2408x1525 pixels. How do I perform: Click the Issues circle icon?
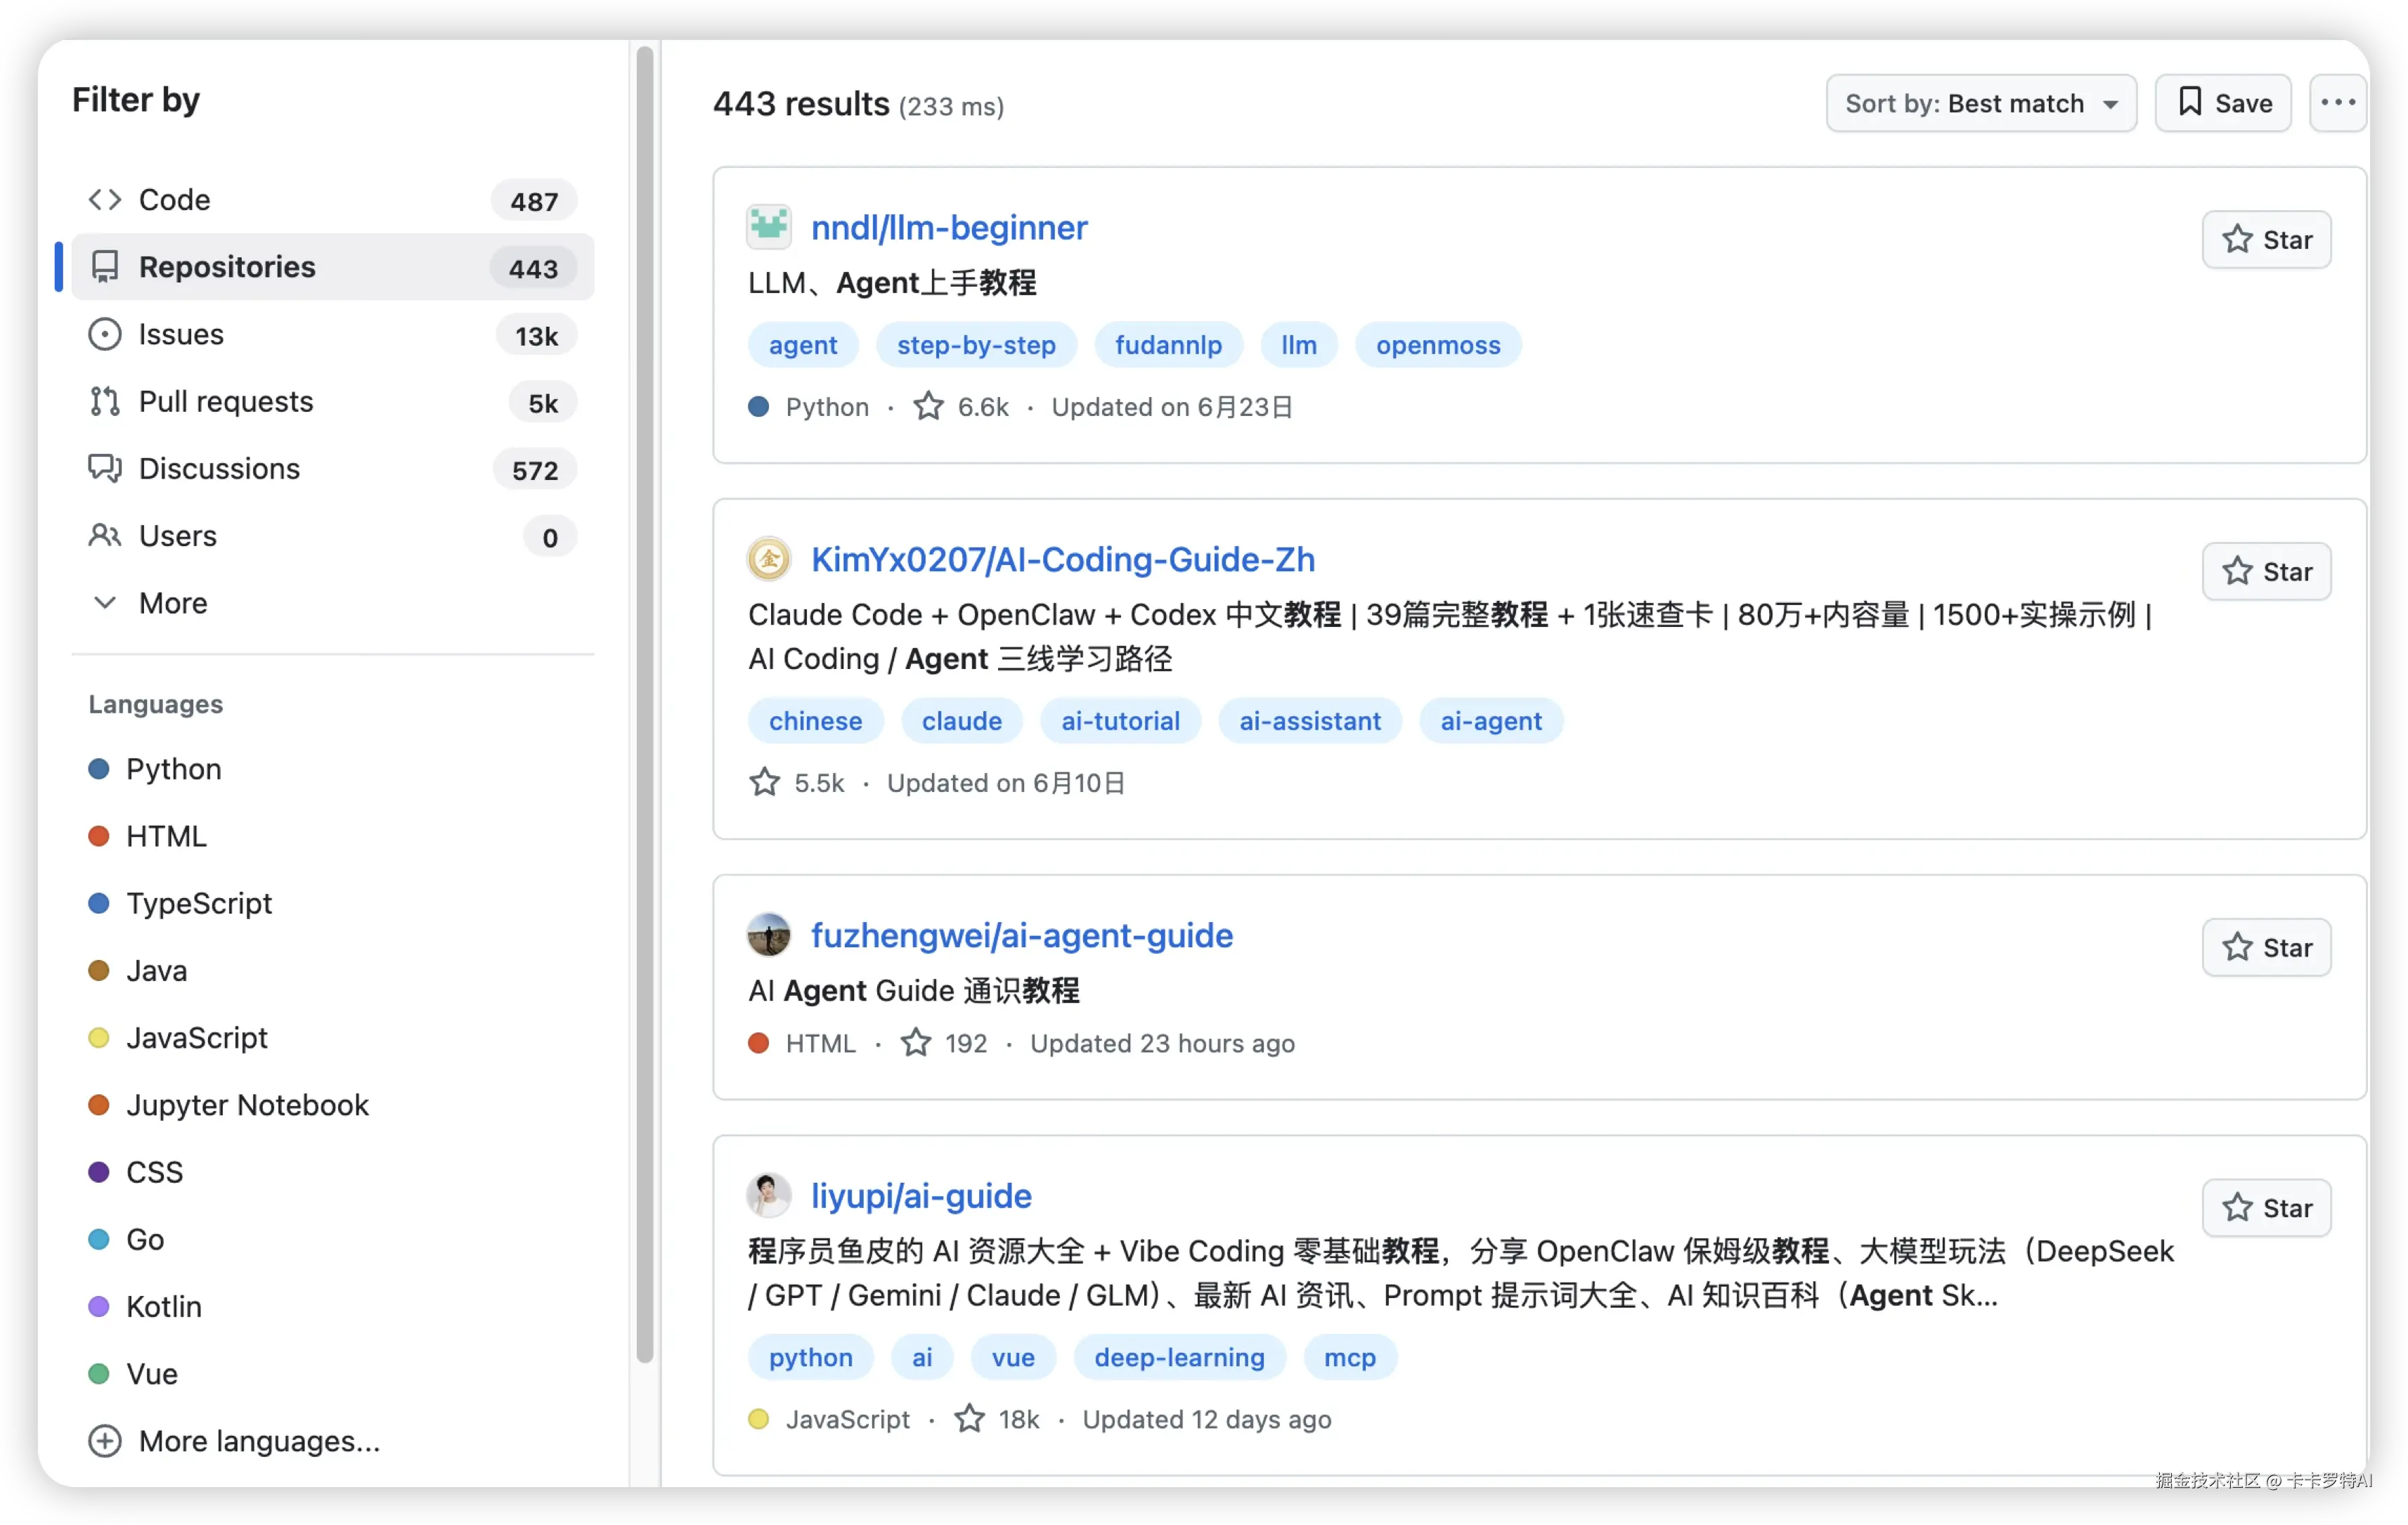tap(105, 334)
